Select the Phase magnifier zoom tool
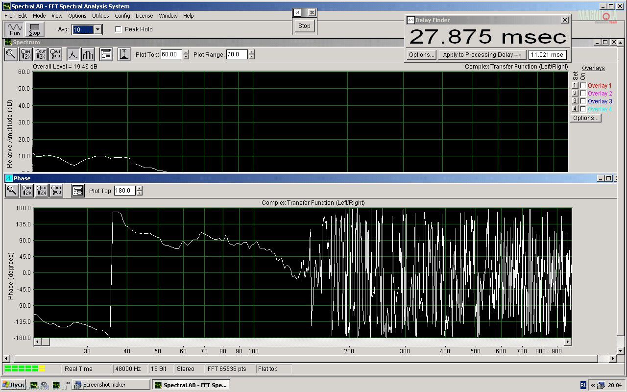This screenshot has width=627, height=392. coord(12,191)
